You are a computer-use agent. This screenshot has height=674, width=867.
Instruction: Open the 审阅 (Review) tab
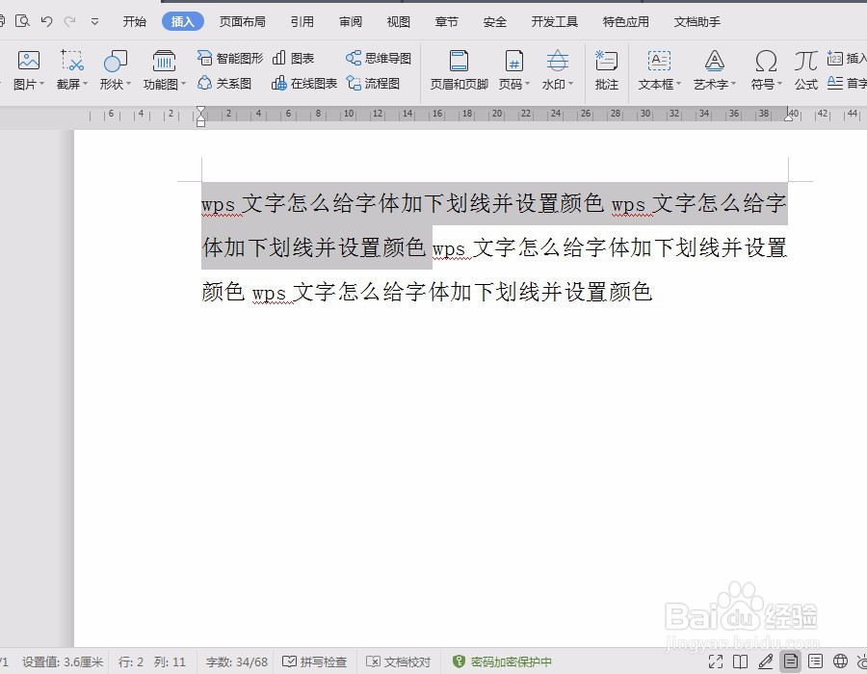coord(351,21)
